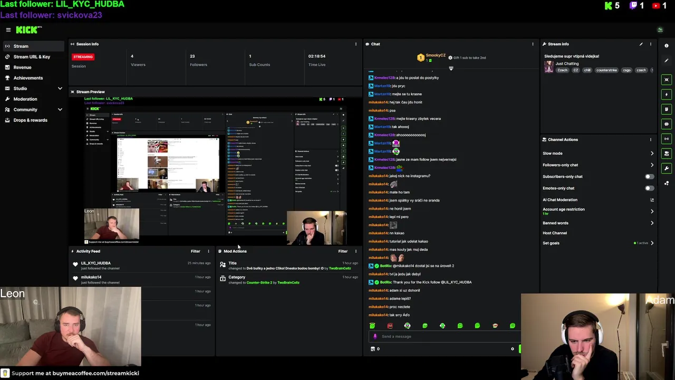Open Mod Actions Filter dropdown
This screenshot has height=380, width=675.
click(343, 251)
